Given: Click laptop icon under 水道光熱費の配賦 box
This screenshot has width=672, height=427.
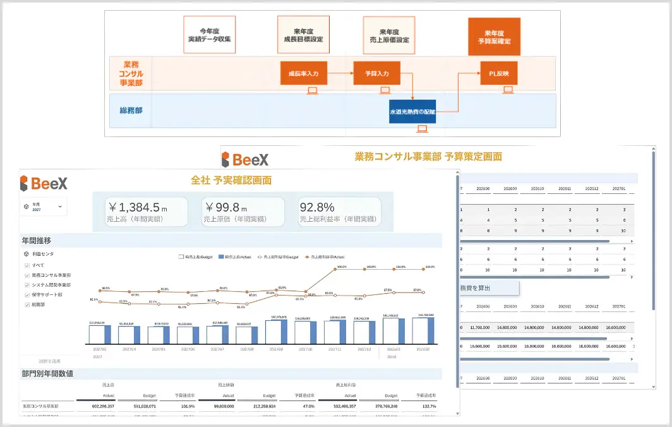Looking at the screenshot, I should [x=422, y=128].
